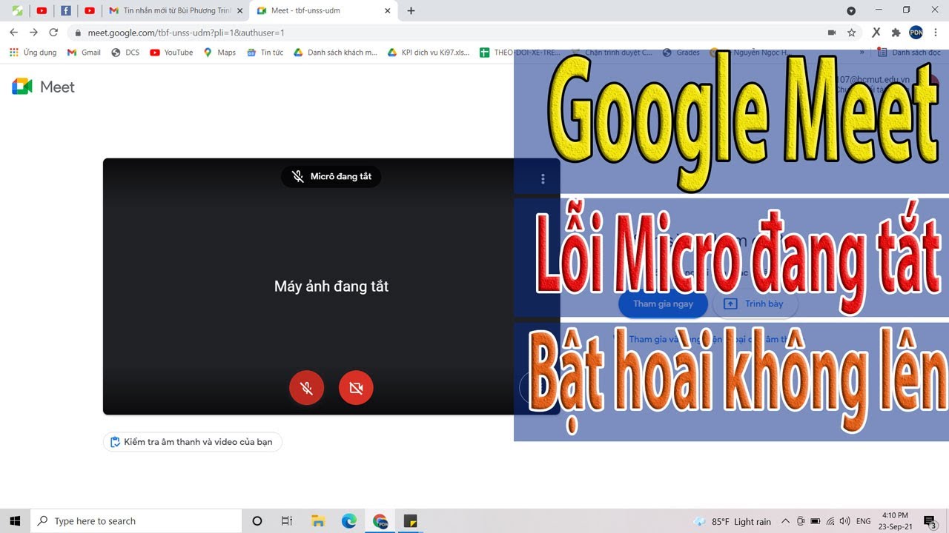The height and width of the screenshot is (533, 949).
Task: Click the address bar showing the meet.google.com URL
Action: pyautogui.click(x=445, y=33)
